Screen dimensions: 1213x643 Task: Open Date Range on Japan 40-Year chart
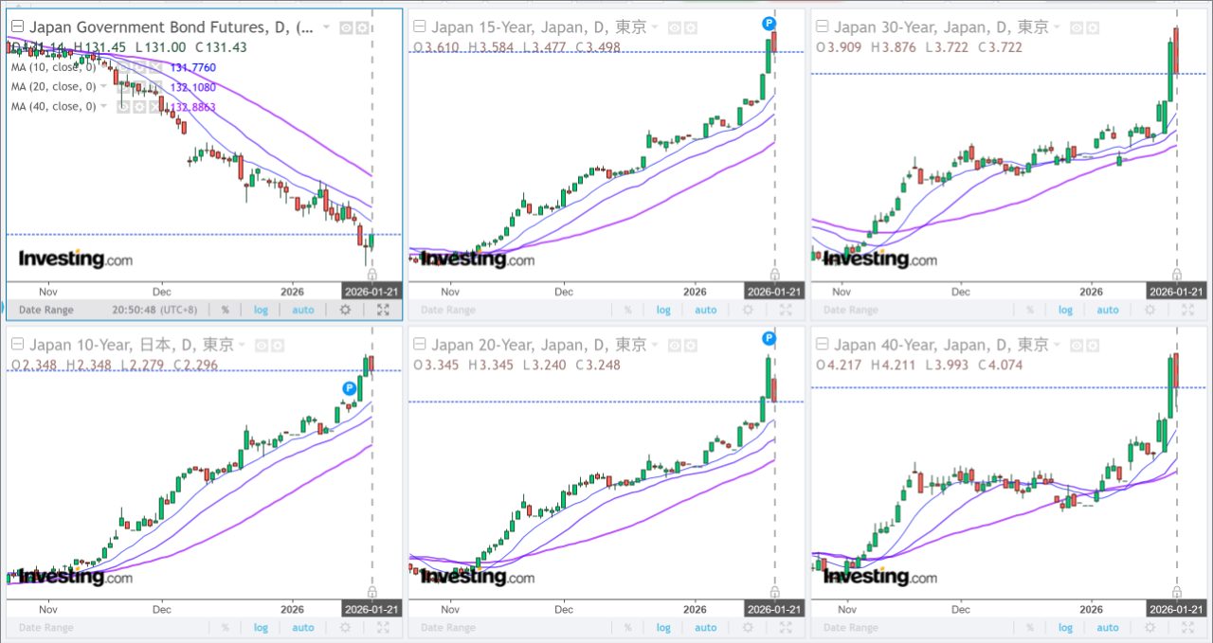click(x=850, y=628)
